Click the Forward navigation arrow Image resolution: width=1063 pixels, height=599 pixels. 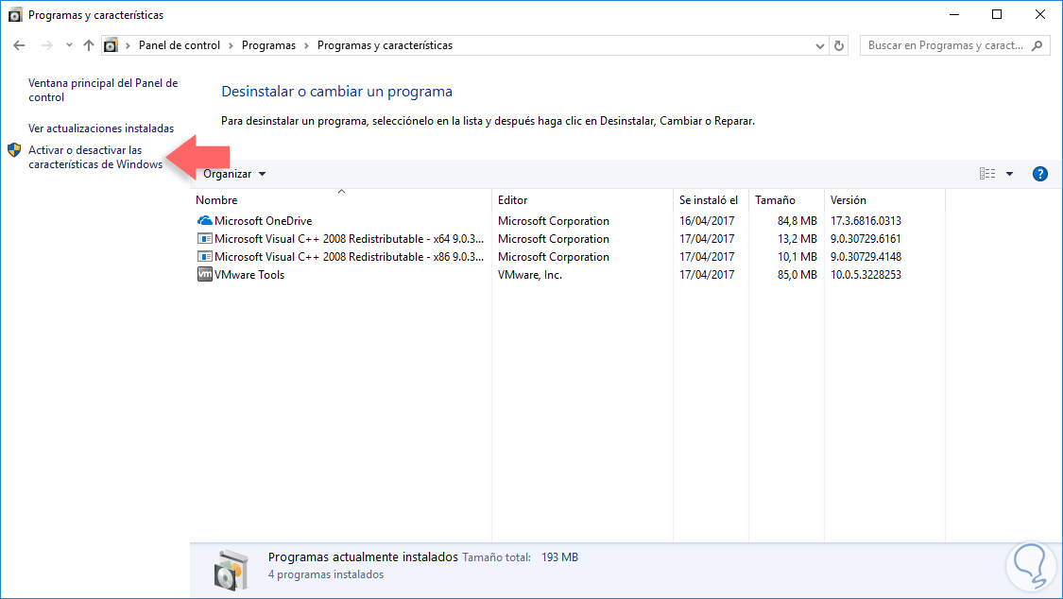point(47,45)
